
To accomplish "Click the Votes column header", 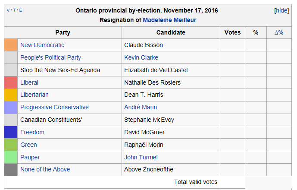I will (x=233, y=32).
